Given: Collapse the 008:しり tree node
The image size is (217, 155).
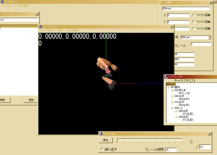Looking at the screenshot, I should point(172,108).
